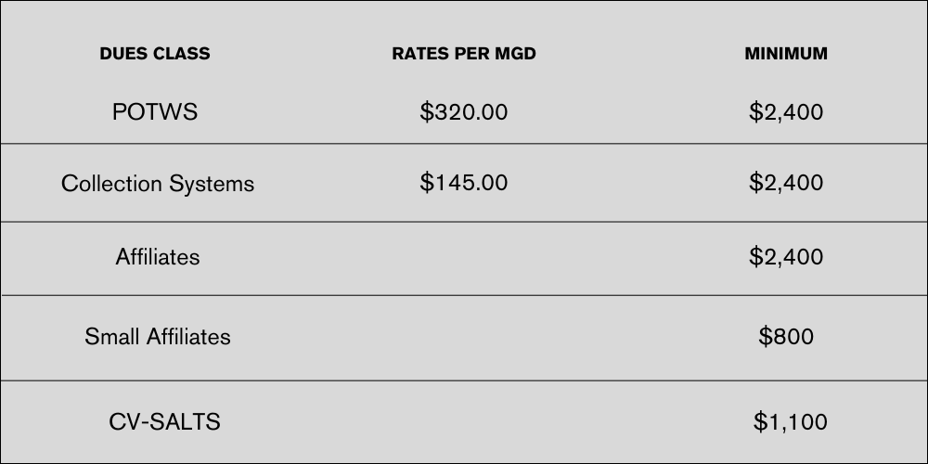
Task: Select the CV-SALTS dues class cell
Action: click(x=164, y=422)
